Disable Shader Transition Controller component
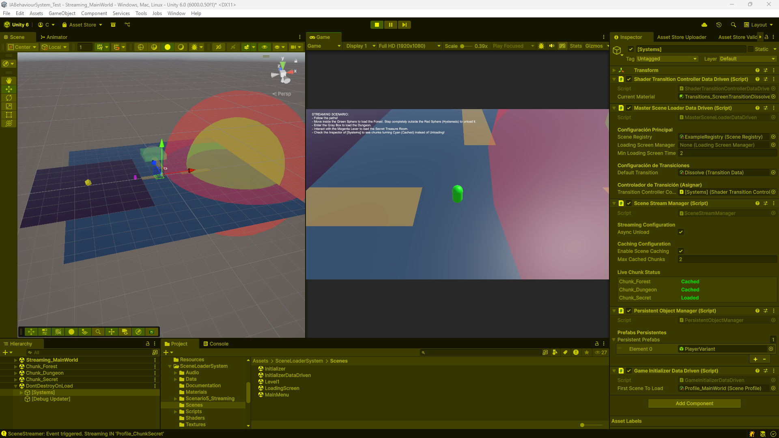 pyautogui.click(x=629, y=79)
